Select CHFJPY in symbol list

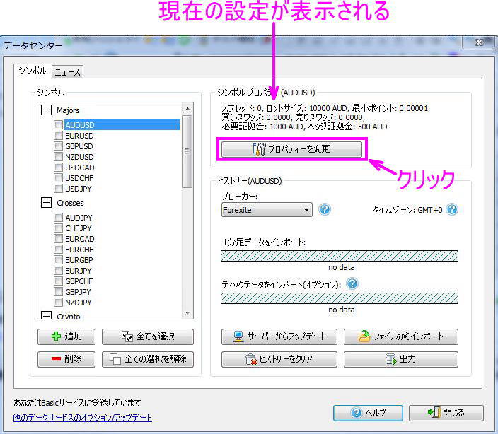click(x=78, y=228)
